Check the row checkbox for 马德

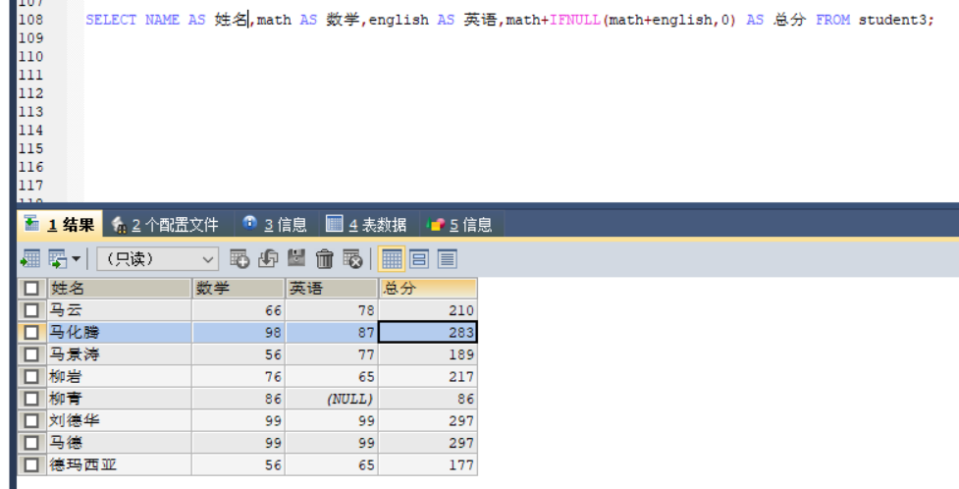[31, 443]
